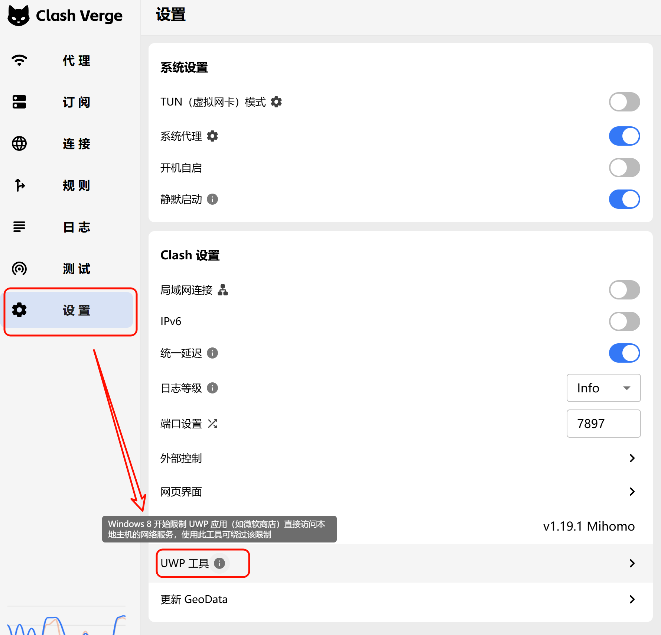Turn on the auto-start at boot switch

tap(624, 168)
